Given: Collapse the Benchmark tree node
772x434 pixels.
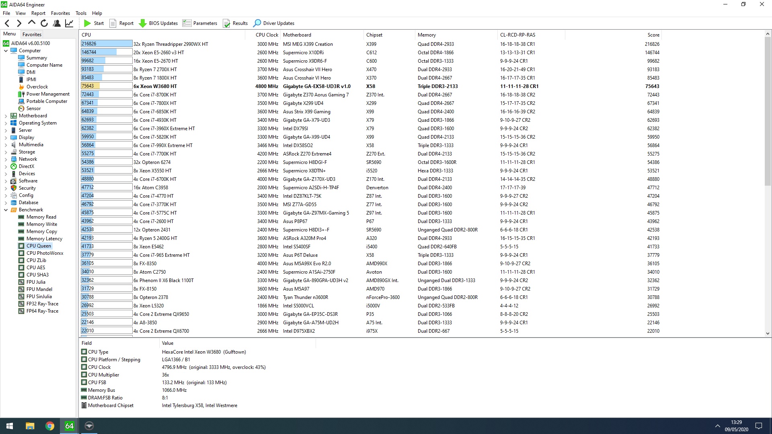Looking at the screenshot, I should point(6,210).
